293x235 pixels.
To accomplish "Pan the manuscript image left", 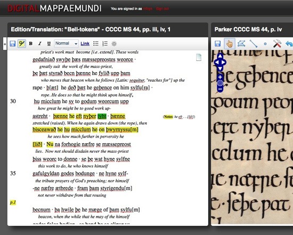I will [217, 62].
